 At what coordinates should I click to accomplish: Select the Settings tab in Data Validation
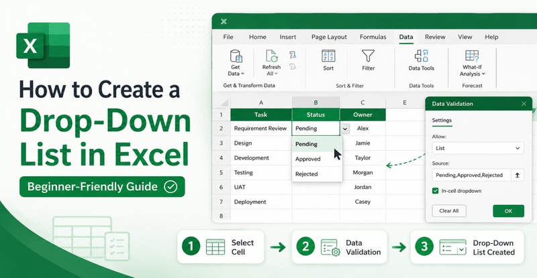point(442,121)
